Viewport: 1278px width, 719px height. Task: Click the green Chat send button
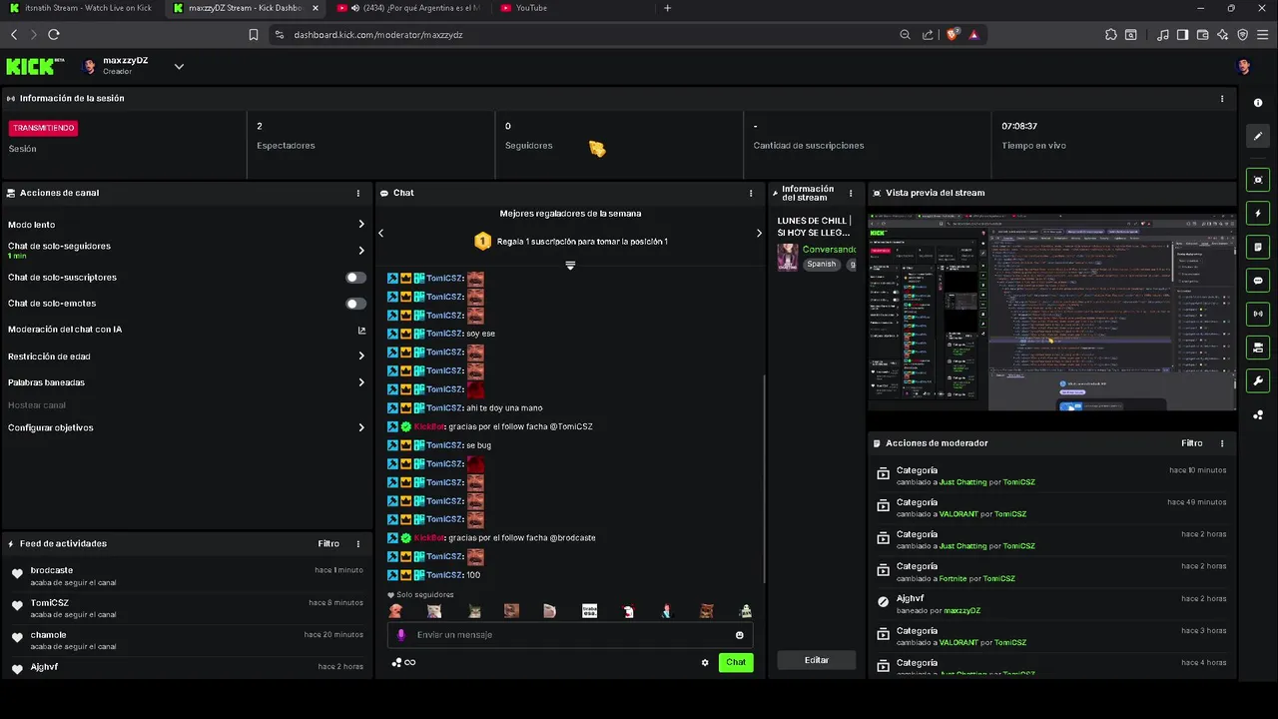click(x=736, y=662)
